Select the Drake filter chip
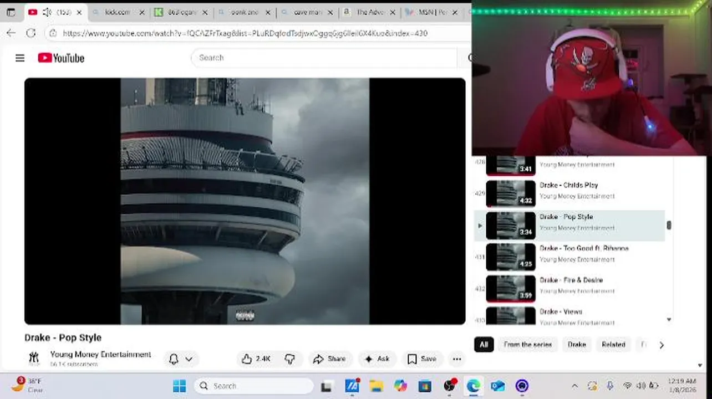Screen dimensions: 712x399 [x=577, y=345]
